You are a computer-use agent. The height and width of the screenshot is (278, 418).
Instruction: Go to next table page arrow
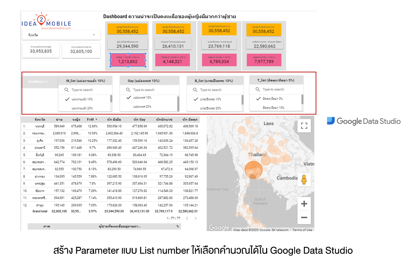(196, 218)
